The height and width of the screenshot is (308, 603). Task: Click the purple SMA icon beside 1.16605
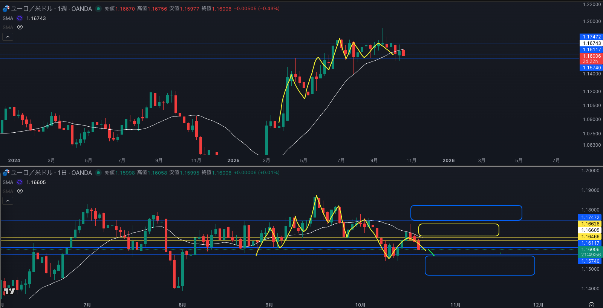(20, 182)
